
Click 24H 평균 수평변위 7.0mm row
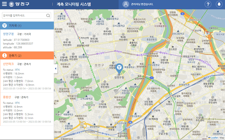click(x=18, y=81)
